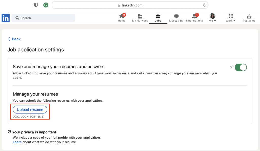This screenshot has height=151, width=260.
Task: Click the Grammarly icon in the browser toolbar
Action: [46, 5]
